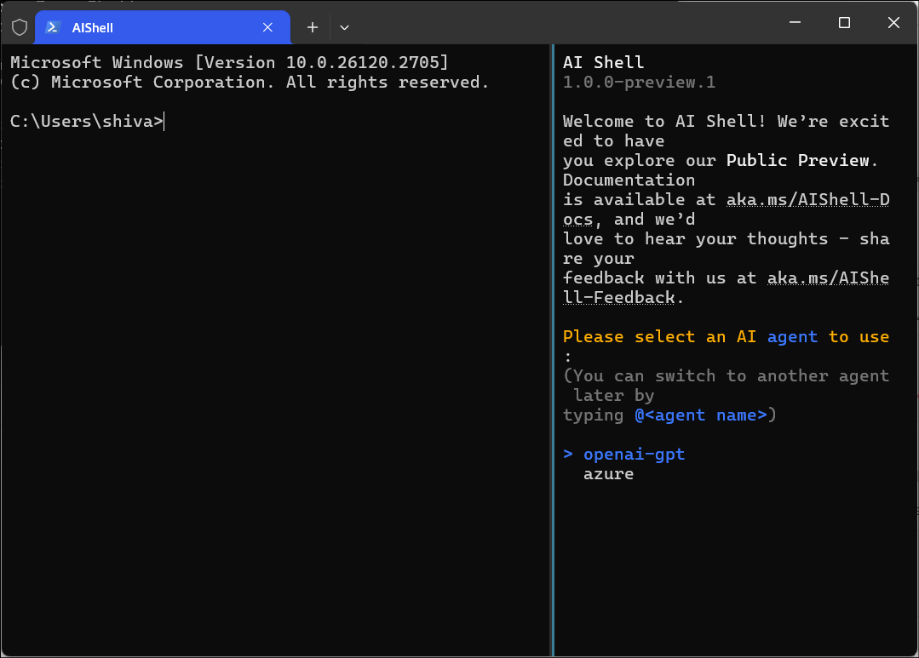Click the orange agent selection prompt text
Image resolution: width=919 pixels, height=658 pixels.
[725, 336]
